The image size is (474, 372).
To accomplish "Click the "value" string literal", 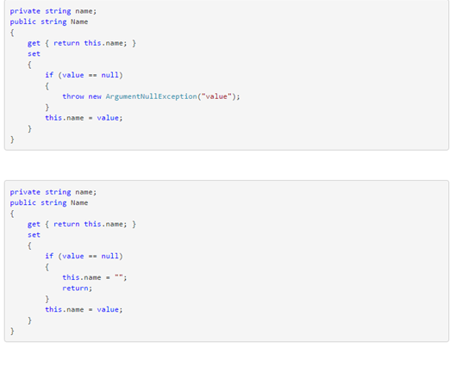I will (216, 96).
